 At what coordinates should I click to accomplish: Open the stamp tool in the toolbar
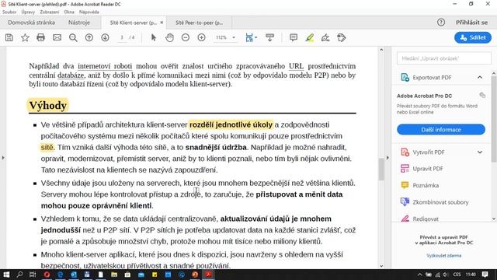(x=342, y=38)
